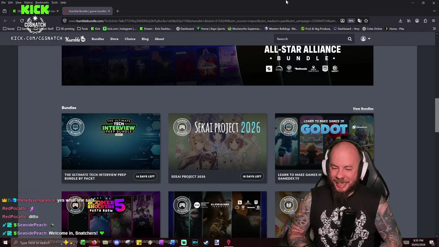Image resolution: width=439 pixels, height=247 pixels.
Task: Open Blog in Humble navigation
Action: point(145,39)
